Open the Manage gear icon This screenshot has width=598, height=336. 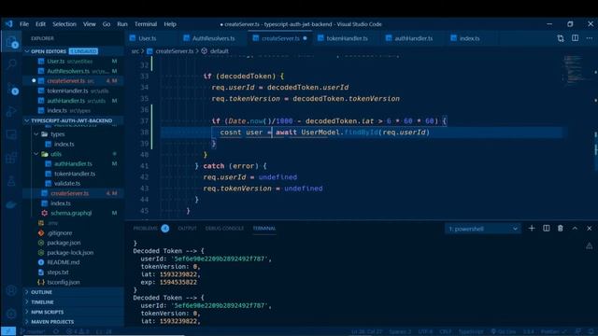tap(11, 314)
